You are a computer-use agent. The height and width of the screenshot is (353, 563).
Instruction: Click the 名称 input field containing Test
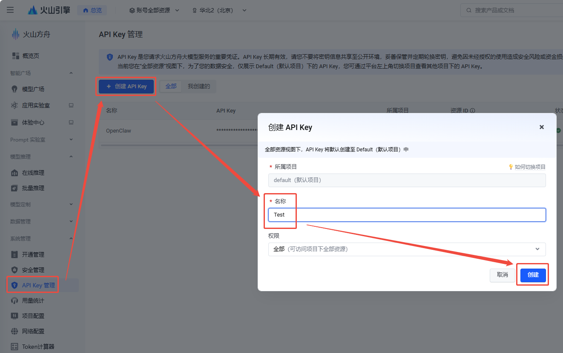(407, 215)
